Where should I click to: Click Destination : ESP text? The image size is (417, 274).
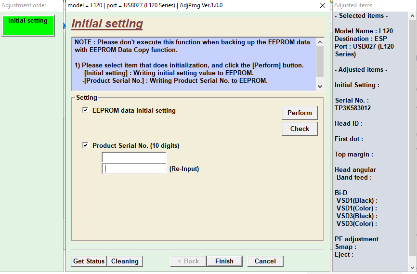pos(361,39)
